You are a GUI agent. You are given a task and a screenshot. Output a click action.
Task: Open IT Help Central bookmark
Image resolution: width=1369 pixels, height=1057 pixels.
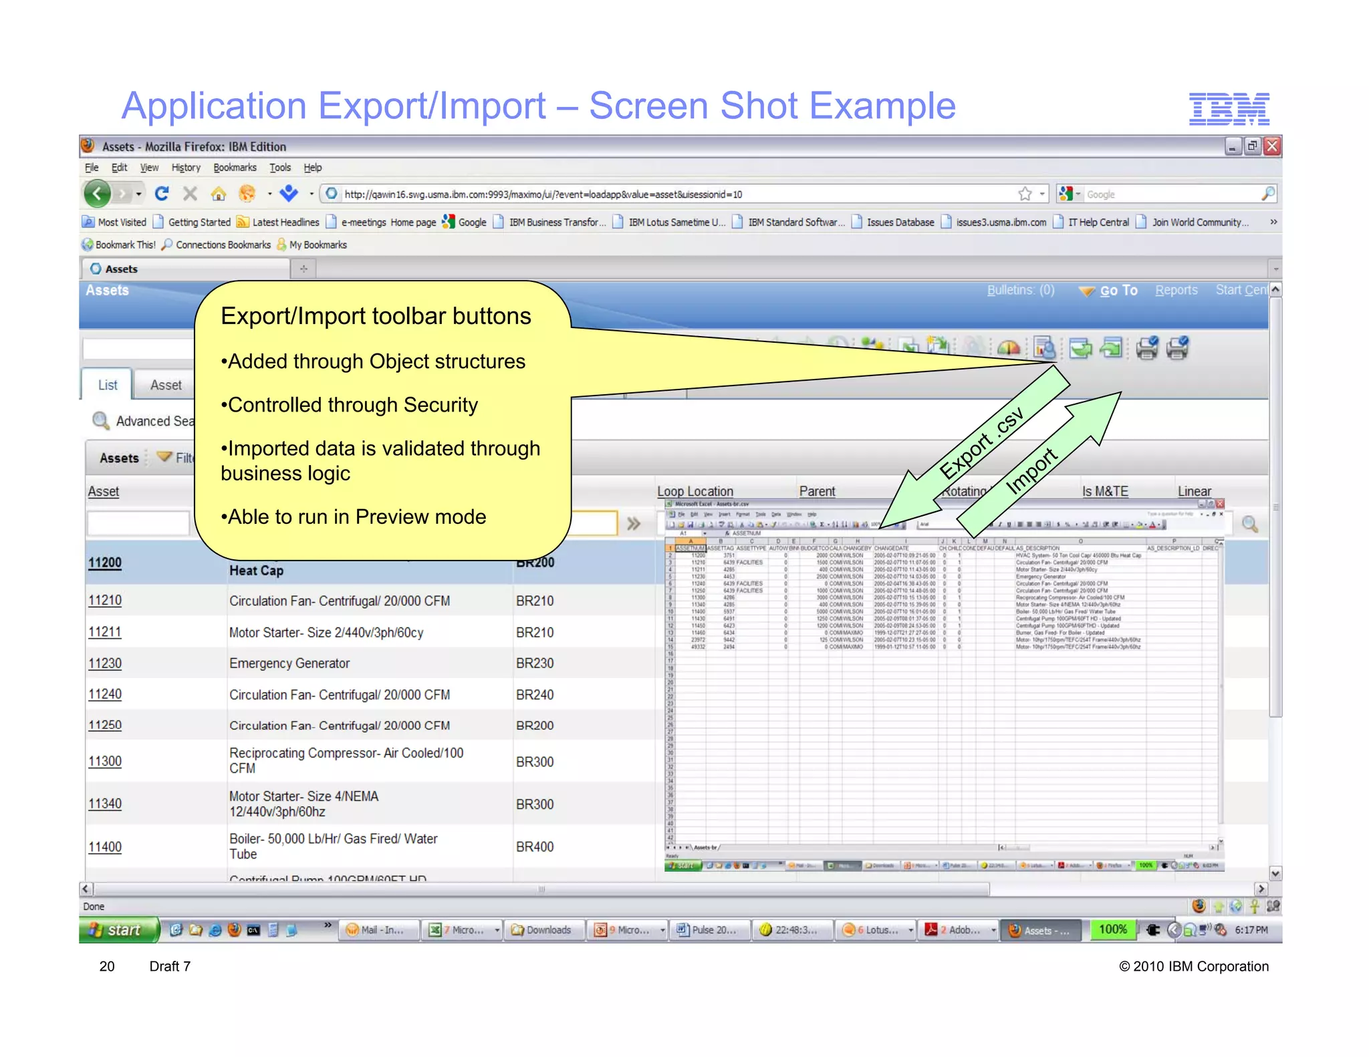[x=1092, y=222]
